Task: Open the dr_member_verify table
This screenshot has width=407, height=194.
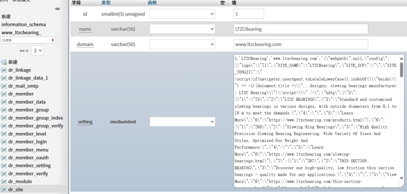Action: tap(28, 174)
